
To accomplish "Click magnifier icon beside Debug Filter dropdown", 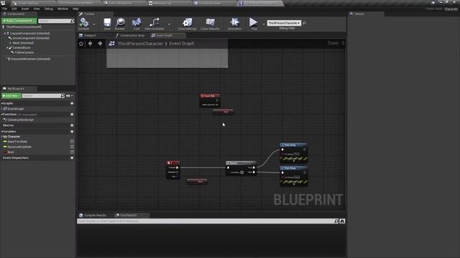I will [x=304, y=23].
